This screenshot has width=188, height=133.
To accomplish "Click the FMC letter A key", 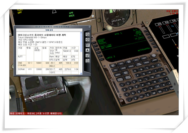I will [x=135, y=71].
